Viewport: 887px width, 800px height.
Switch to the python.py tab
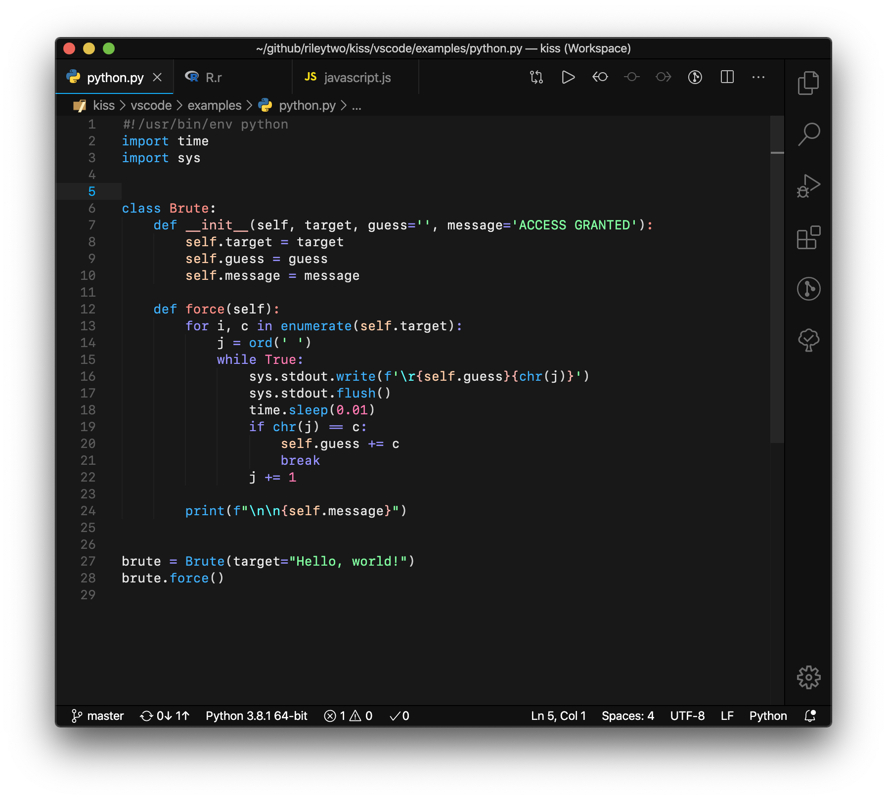pyautogui.click(x=115, y=77)
